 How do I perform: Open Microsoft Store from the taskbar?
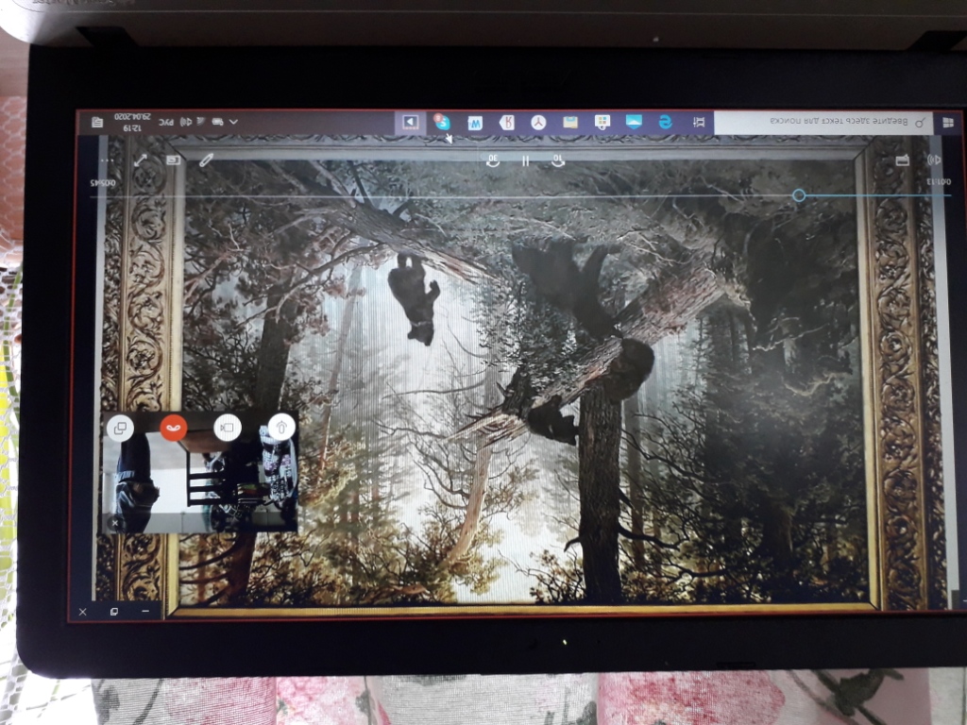tap(602, 122)
